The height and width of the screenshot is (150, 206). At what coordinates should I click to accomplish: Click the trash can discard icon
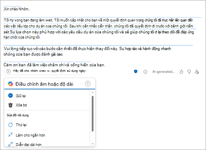coord(10,105)
